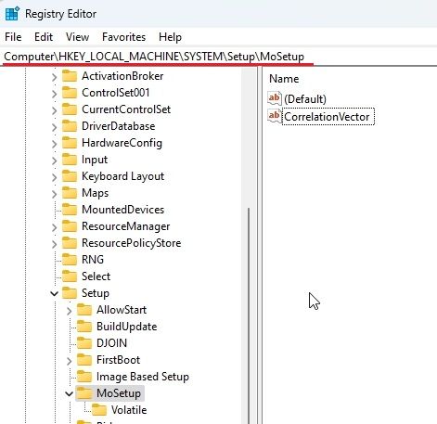The height and width of the screenshot is (424, 437).
Task: Expand the ResourceManager key
Action: point(54,226)
